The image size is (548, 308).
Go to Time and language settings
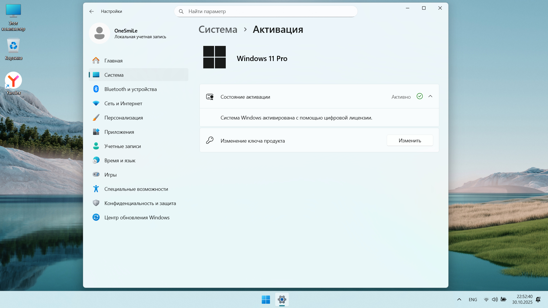[120, 160]
